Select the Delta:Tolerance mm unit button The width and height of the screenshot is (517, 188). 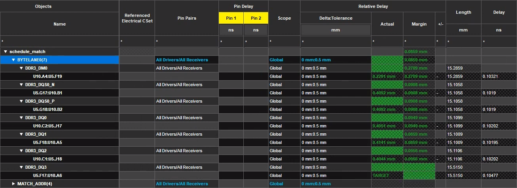pyautogui.click(x=336, y=30)
